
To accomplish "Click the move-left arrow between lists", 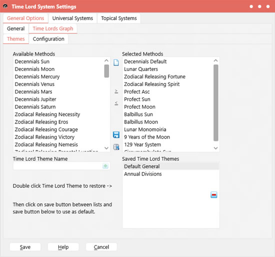I will (116, 103).
